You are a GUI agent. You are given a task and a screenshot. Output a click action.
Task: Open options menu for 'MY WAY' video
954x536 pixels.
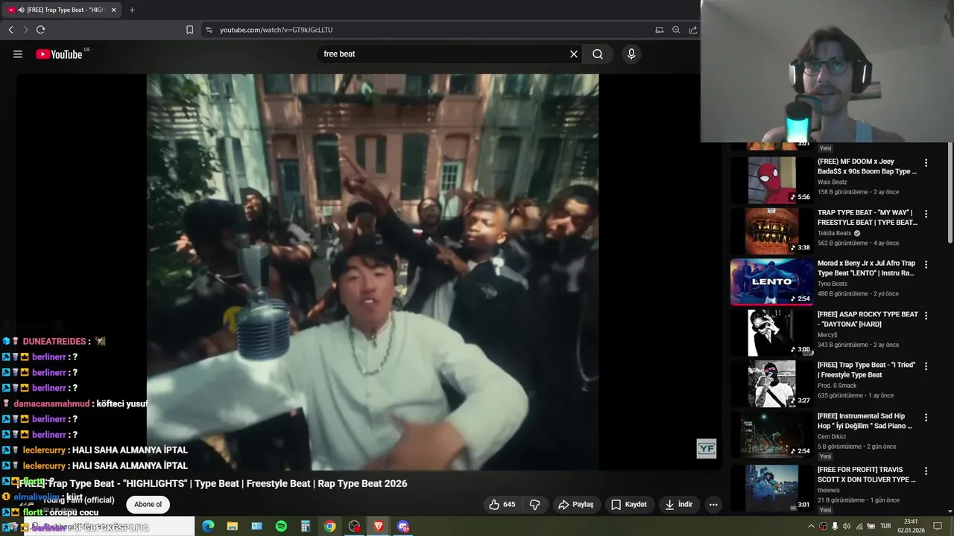pyautogui.click(x=926, y=214)
